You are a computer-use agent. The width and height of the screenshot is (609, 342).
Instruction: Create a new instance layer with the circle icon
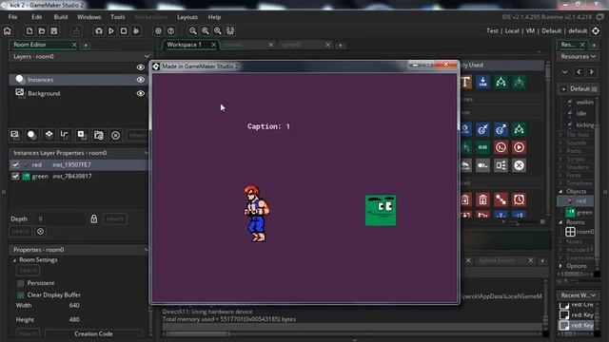click(31, 135)
